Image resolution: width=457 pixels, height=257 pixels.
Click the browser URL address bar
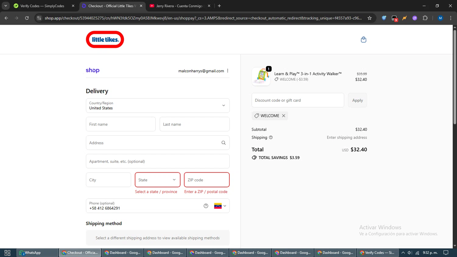tap(203, 18)
